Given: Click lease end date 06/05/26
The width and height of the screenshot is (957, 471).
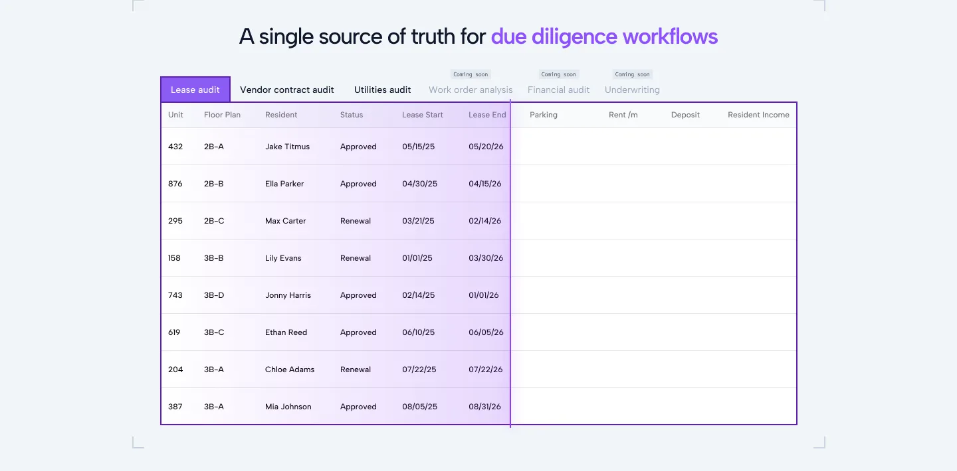Looking at the screenshot, I should [486, 332].
